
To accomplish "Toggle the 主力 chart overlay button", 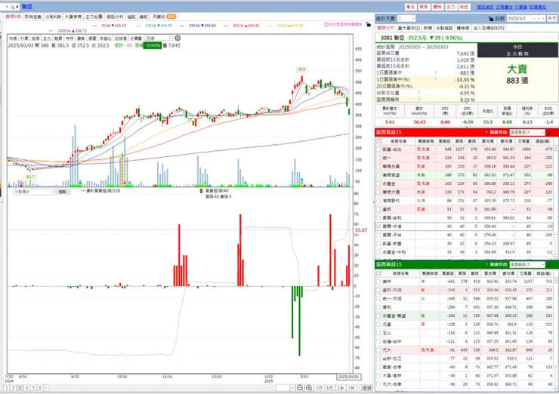I will click(x=47, y=38).
